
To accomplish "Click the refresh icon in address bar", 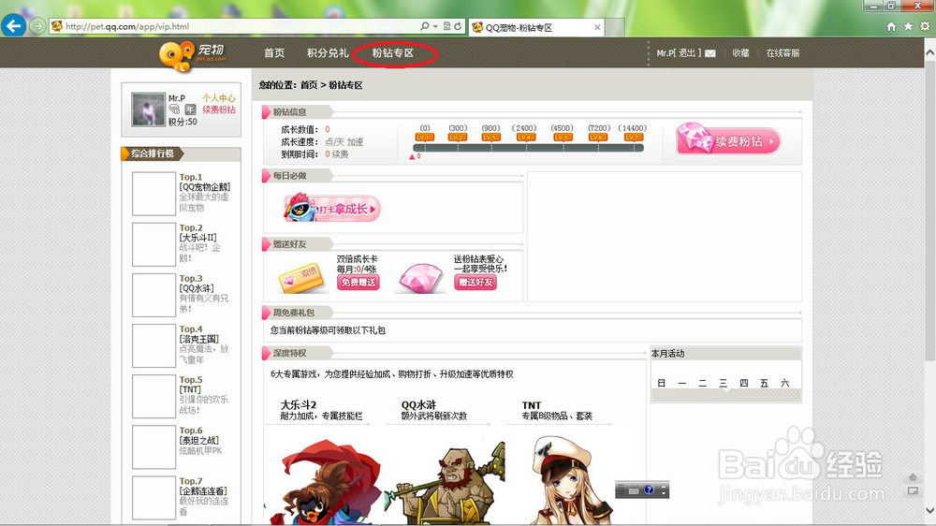I will pyautogui.click(x=458, y=26).
